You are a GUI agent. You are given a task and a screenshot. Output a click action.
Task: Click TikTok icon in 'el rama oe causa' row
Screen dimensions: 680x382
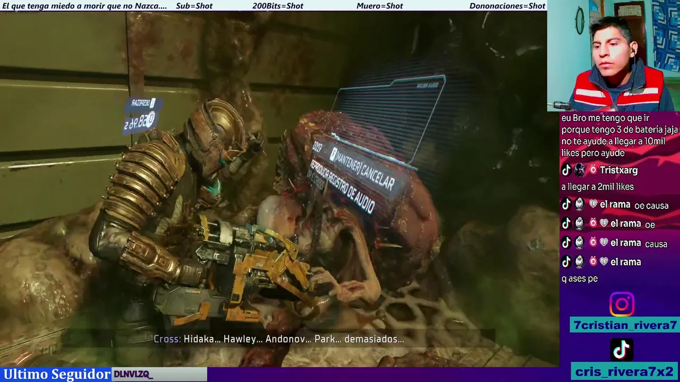[566, 204]
